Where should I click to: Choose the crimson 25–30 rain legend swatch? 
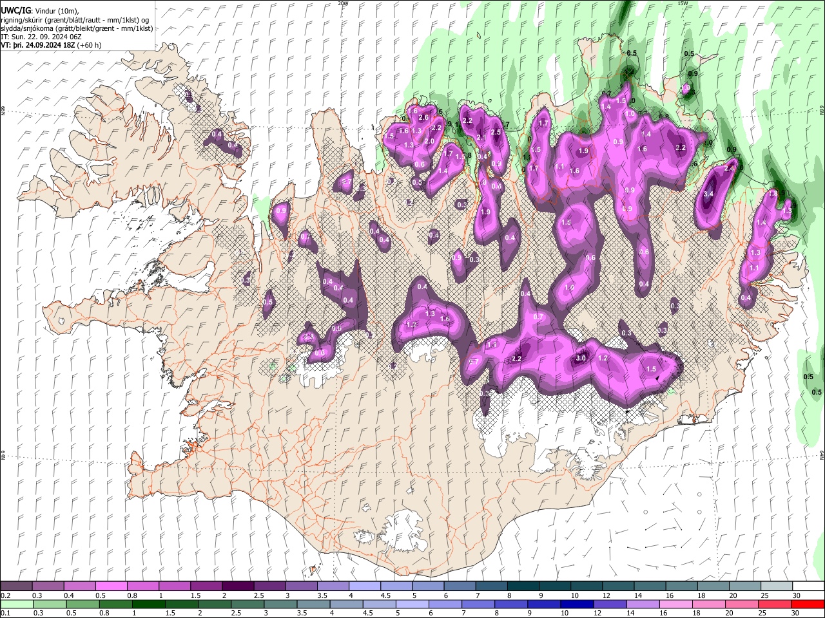775,604
